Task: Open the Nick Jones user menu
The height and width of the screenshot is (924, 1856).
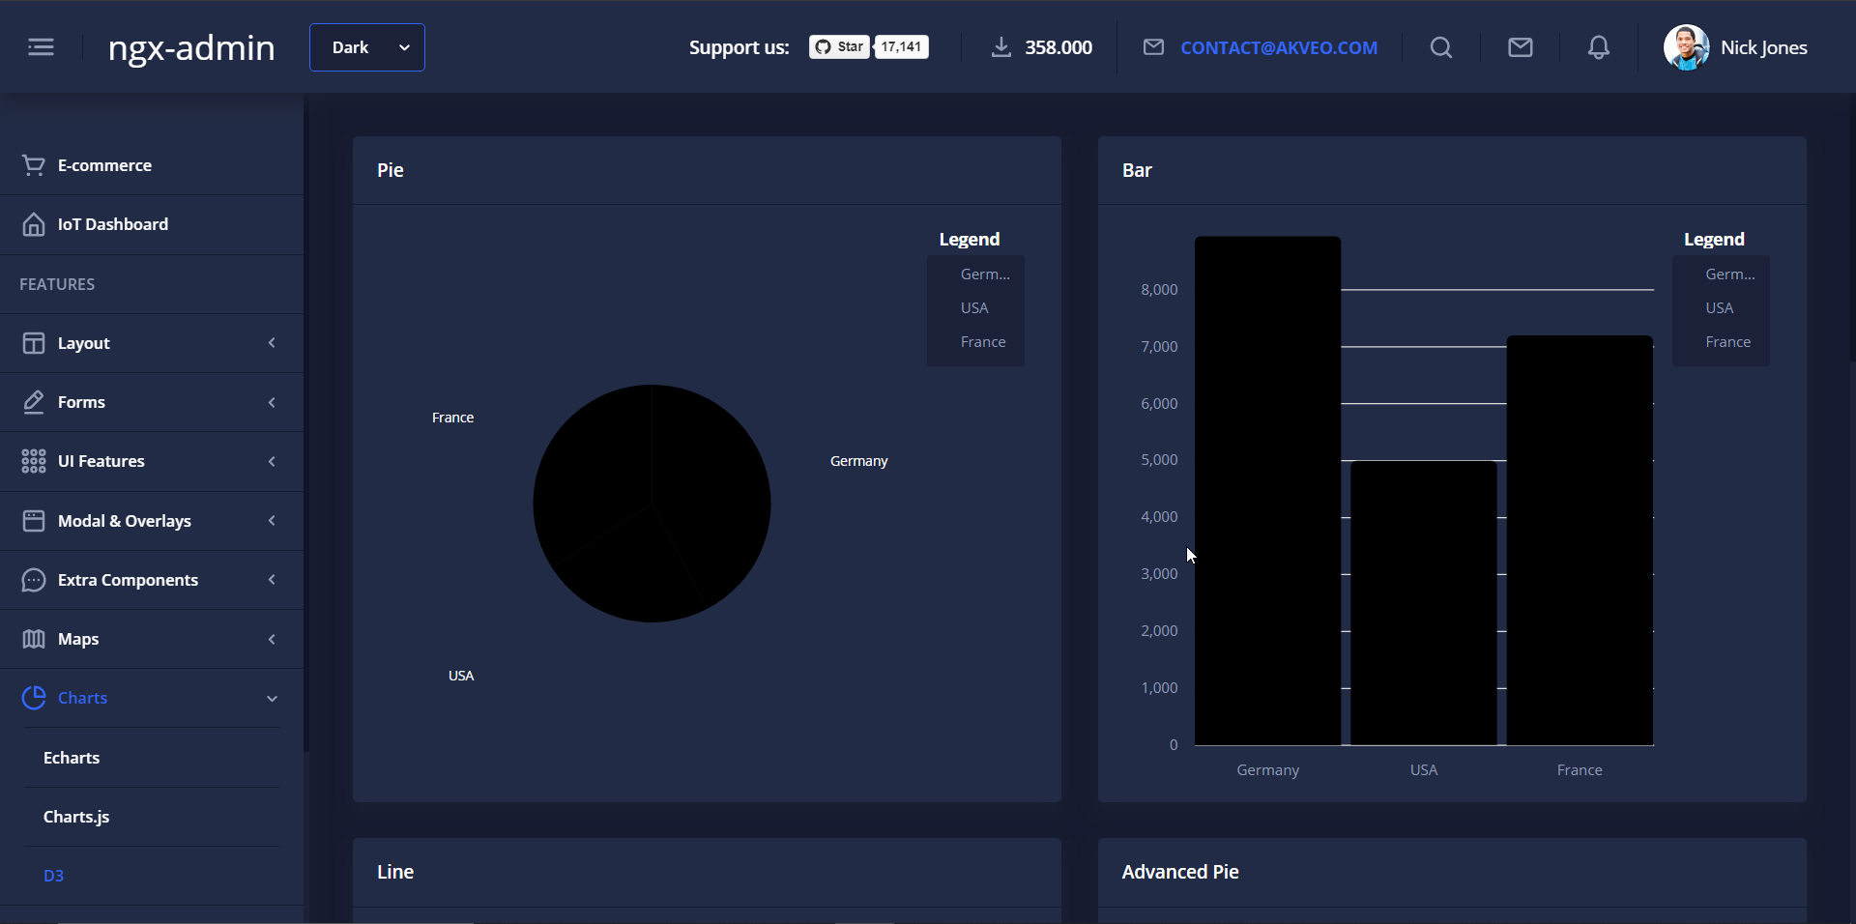Action: tap(1735, 47)
